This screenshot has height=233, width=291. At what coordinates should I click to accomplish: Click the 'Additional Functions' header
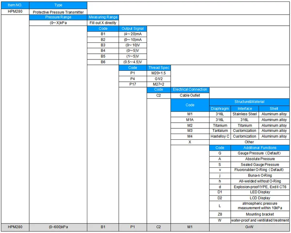(x=260, y=148)
